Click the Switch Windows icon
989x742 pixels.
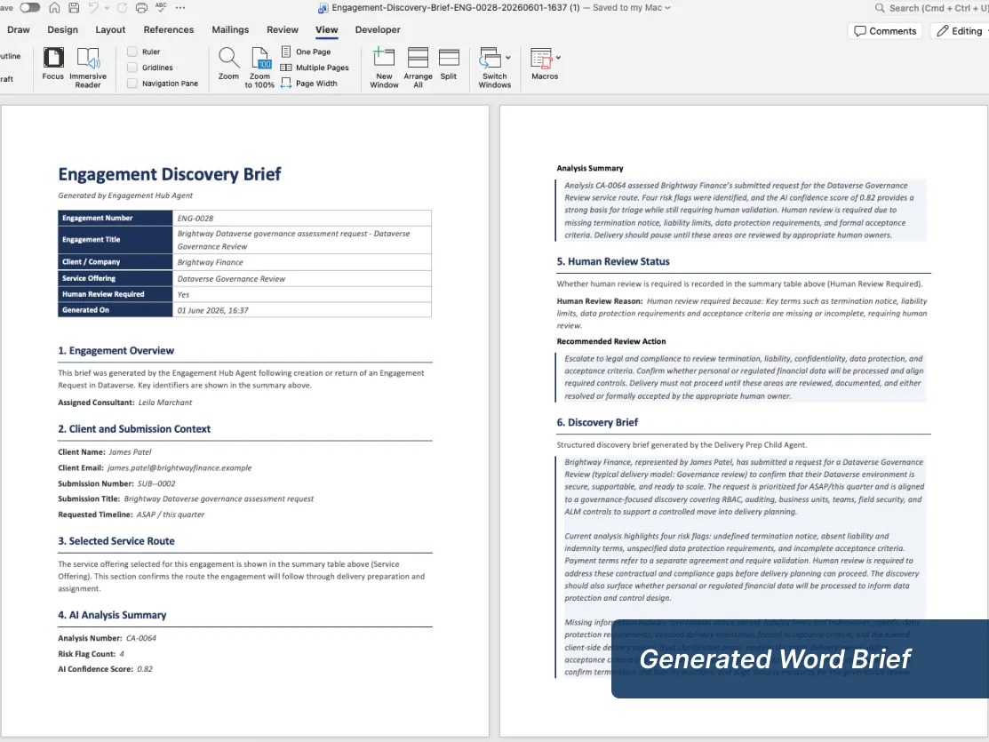(x=490, y=58)
